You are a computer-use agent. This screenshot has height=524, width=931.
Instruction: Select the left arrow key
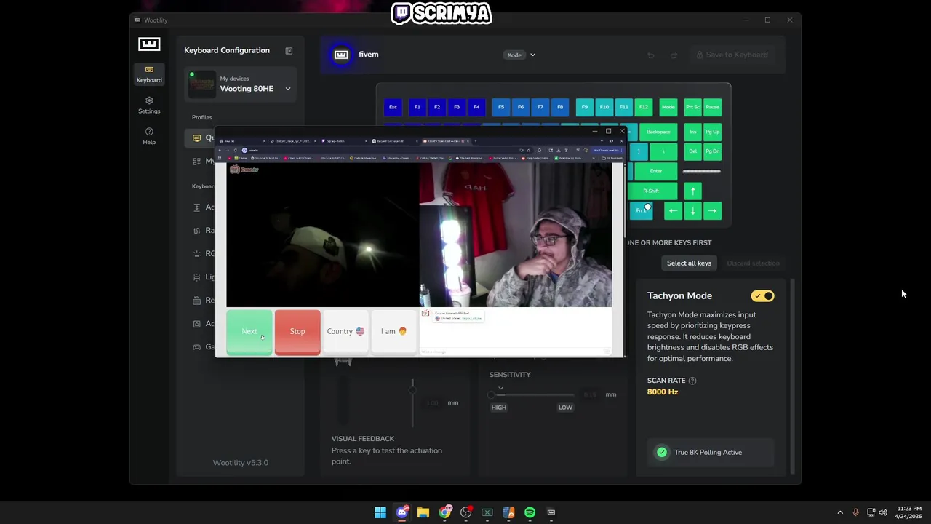click(674, 210)
